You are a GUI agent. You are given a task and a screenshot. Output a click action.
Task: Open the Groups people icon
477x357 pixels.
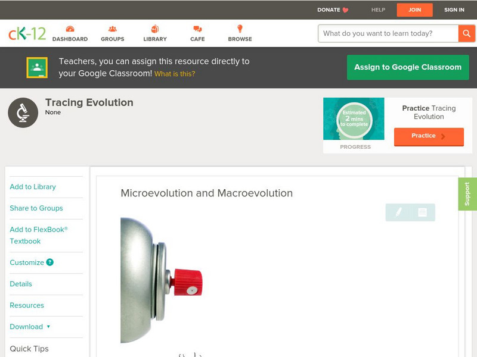pyautogui.click(x=113, y=29)
